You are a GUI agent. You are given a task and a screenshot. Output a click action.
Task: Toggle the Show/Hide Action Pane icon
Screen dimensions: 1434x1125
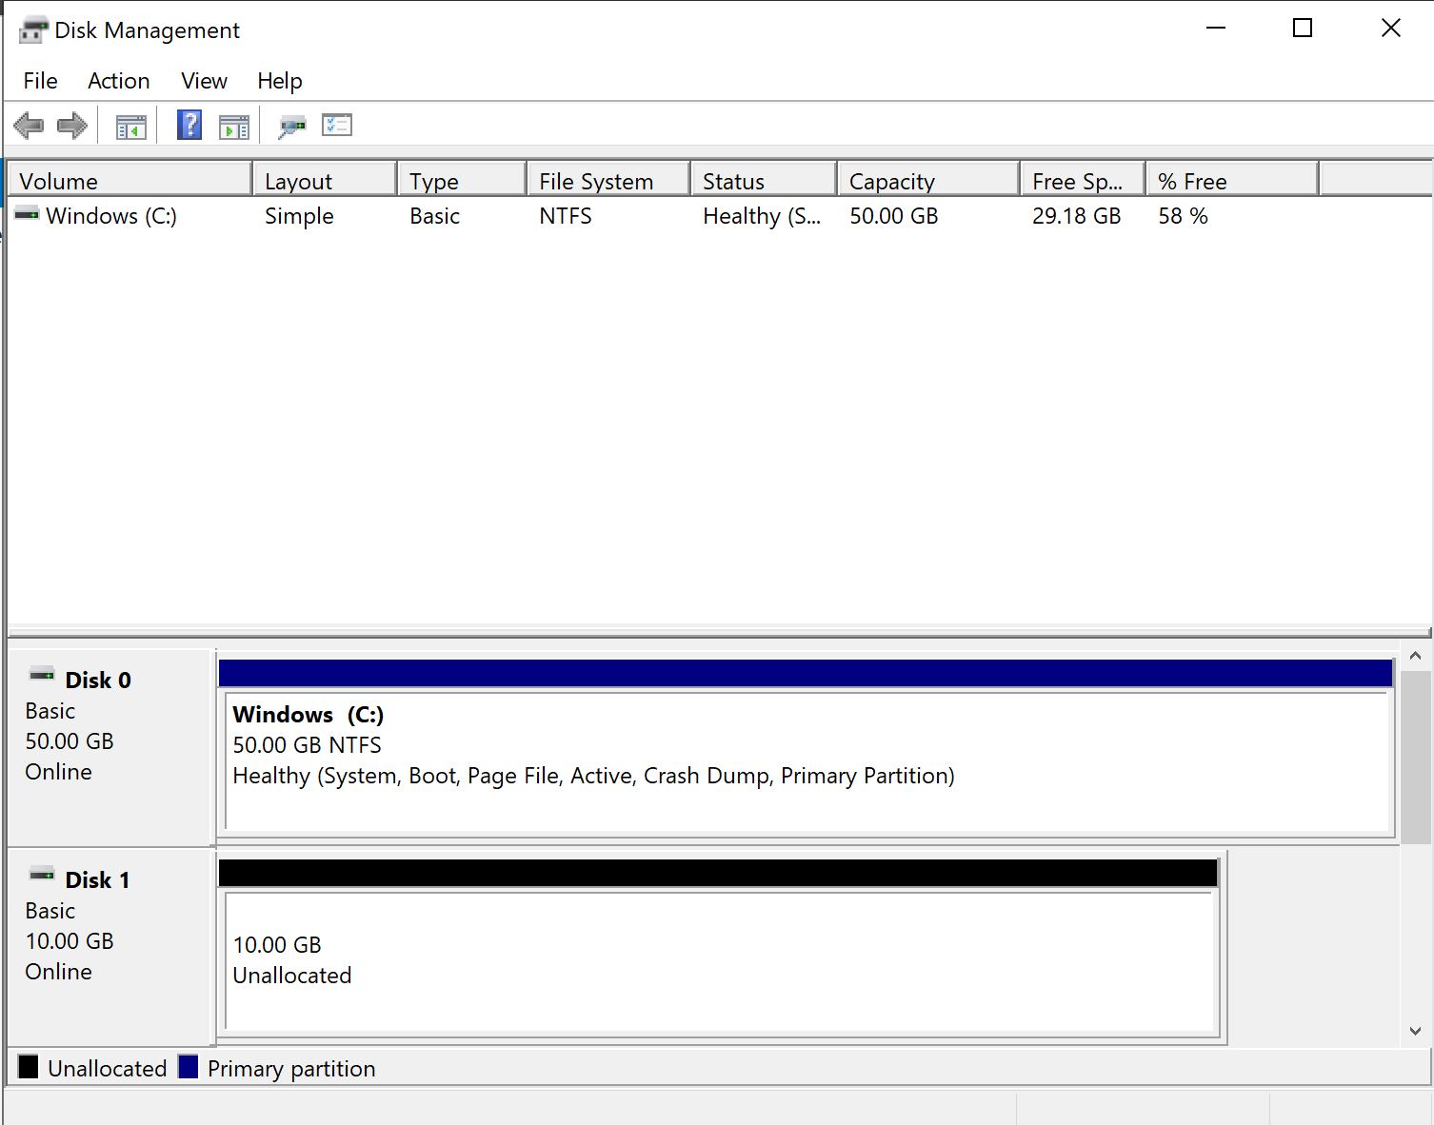click(x=233, y=126)
